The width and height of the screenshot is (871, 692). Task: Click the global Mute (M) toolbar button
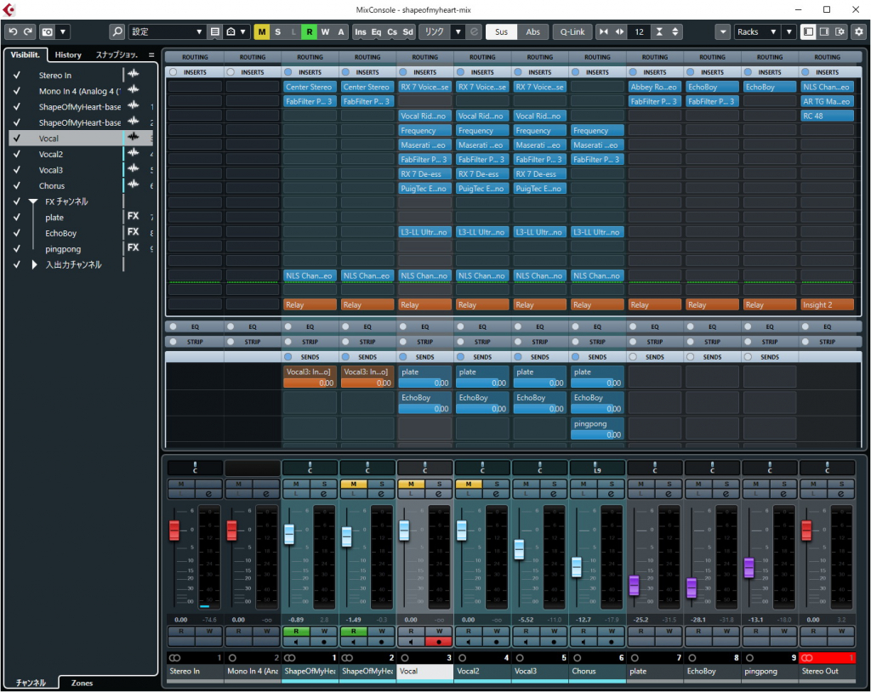pyautogui.click(x=262, y=31)
